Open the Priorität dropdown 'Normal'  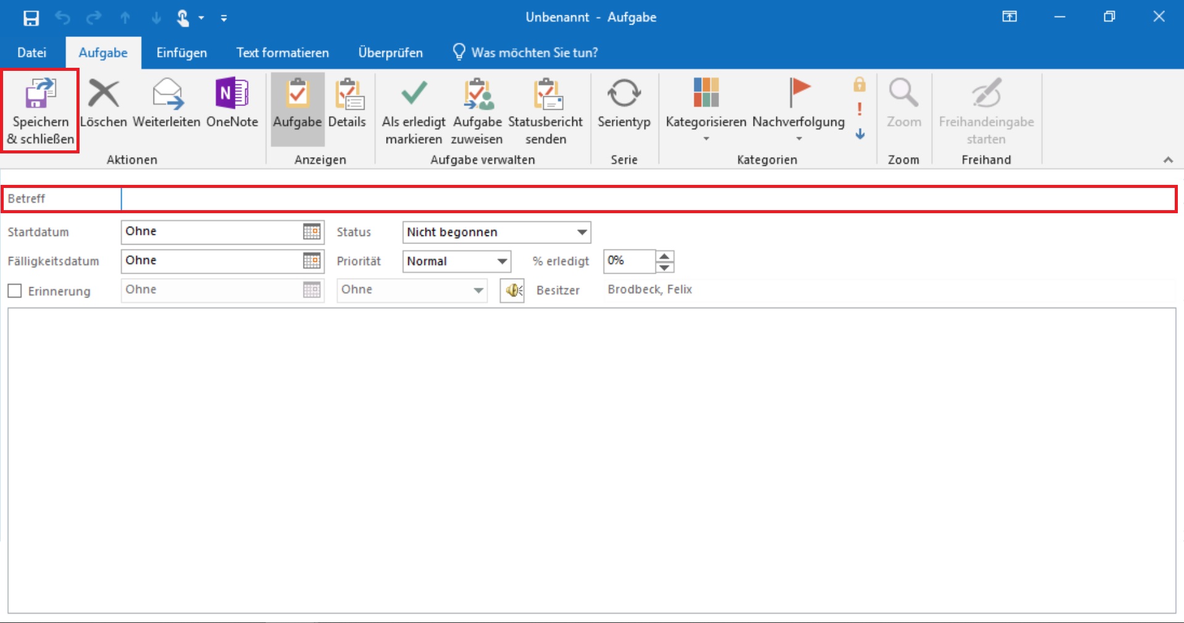point(456,261)
